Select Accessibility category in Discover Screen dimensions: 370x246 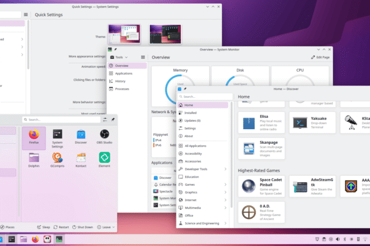tap(203, 154)
